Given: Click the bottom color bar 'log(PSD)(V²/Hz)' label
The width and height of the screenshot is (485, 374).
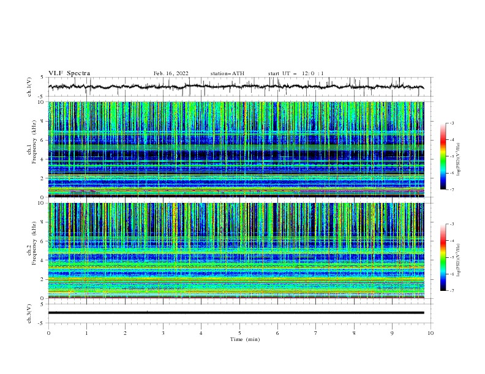Looking at the screenshot, I should tap(459, 260).
